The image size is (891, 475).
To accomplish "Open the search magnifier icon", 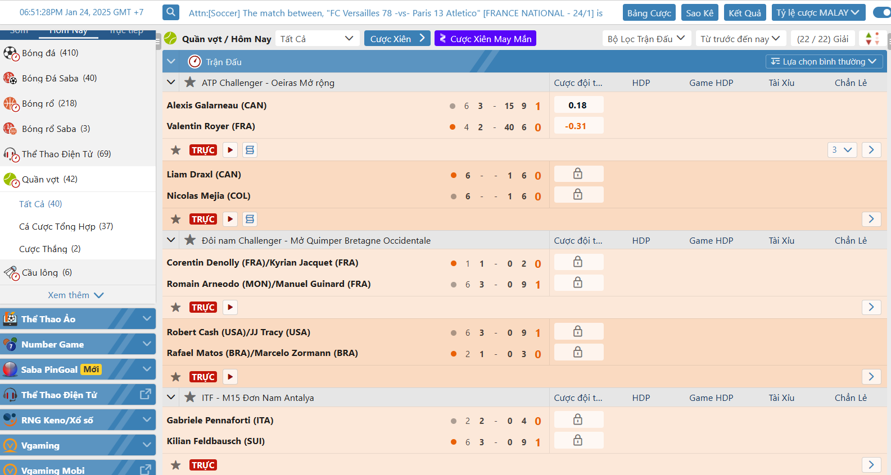I will pos(171,12).
